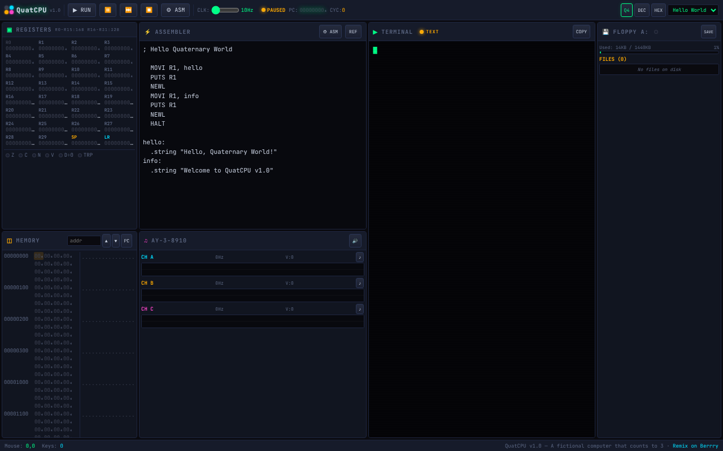The image size is (723, 451).
Task: Select the R1 register value
Action: [53, 48]
